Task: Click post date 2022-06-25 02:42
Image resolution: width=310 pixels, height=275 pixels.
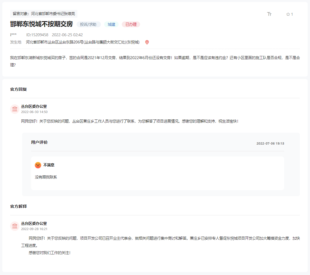Action: click(67, 35)
